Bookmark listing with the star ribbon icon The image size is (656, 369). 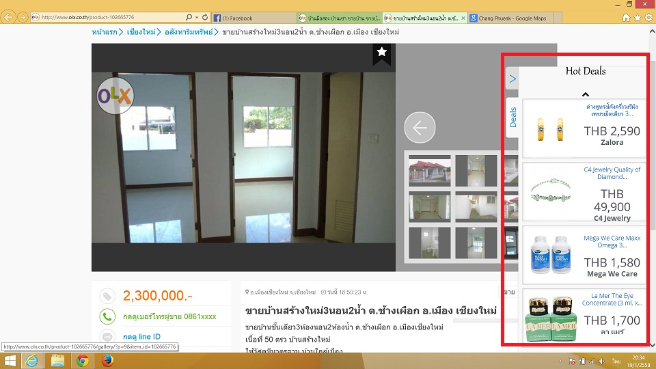381,53
